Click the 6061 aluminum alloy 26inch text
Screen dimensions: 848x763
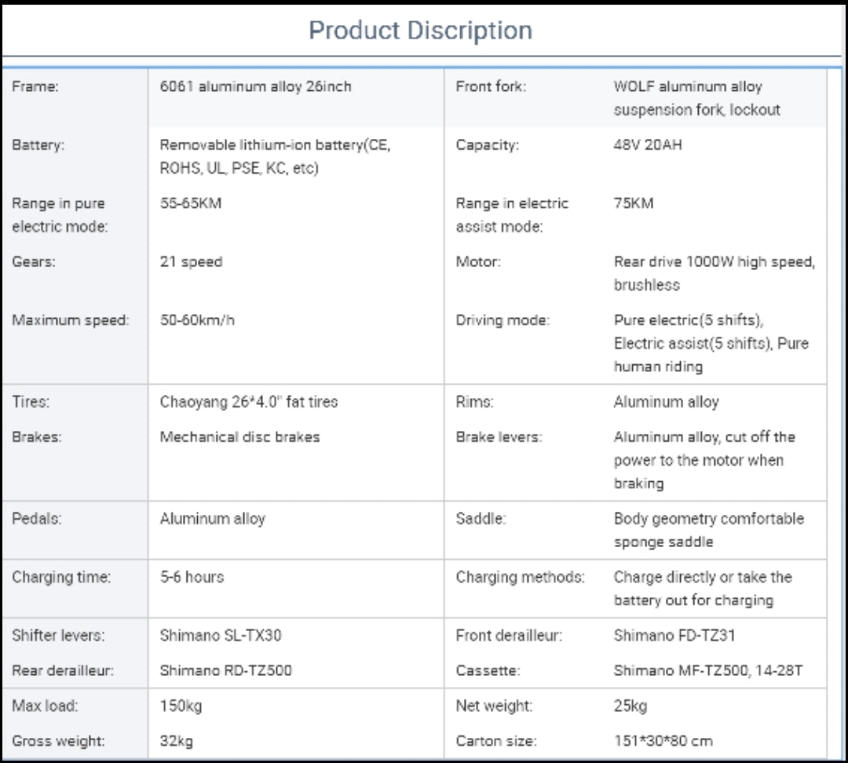point(255,86)
